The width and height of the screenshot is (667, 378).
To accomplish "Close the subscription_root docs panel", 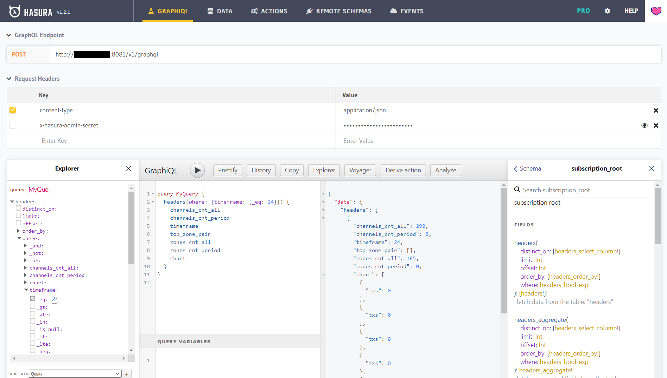I will pos(651,169).
